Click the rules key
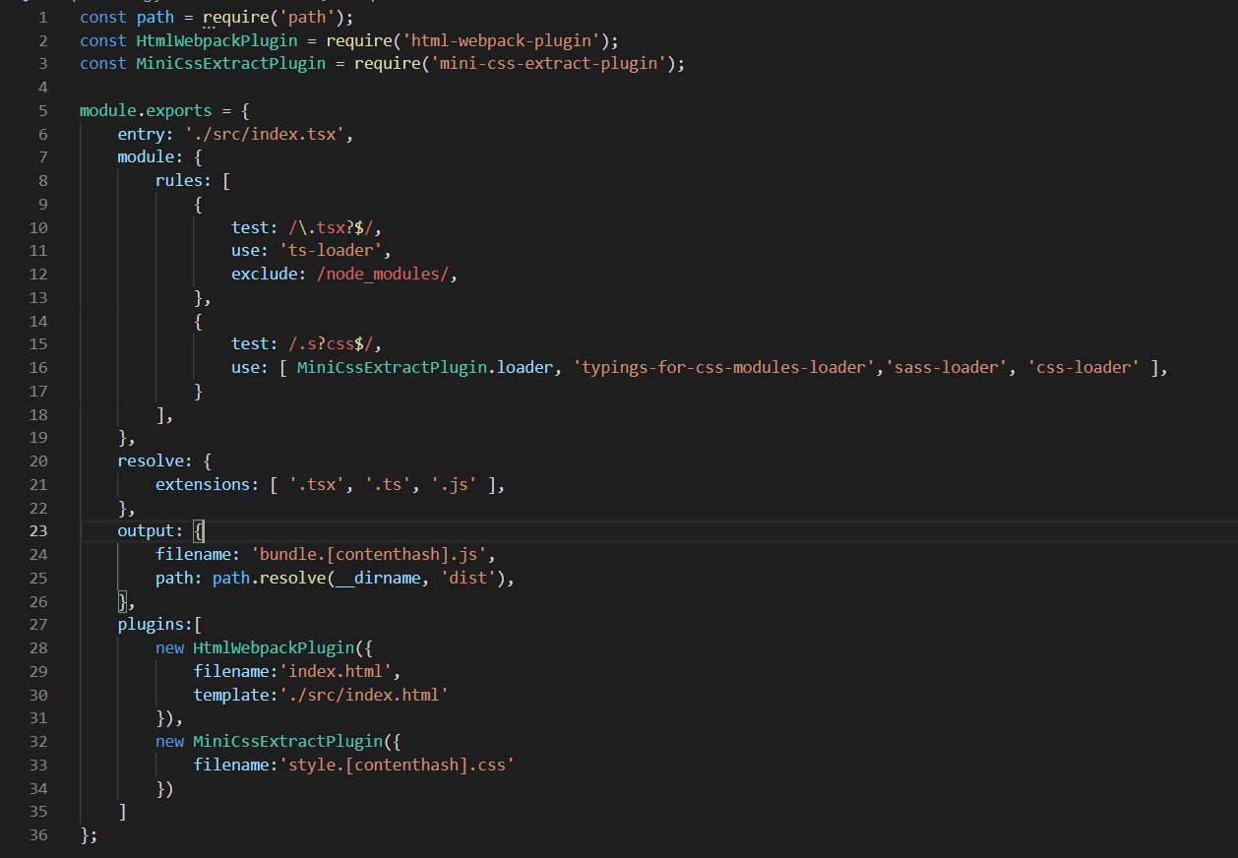 point(179,182)
